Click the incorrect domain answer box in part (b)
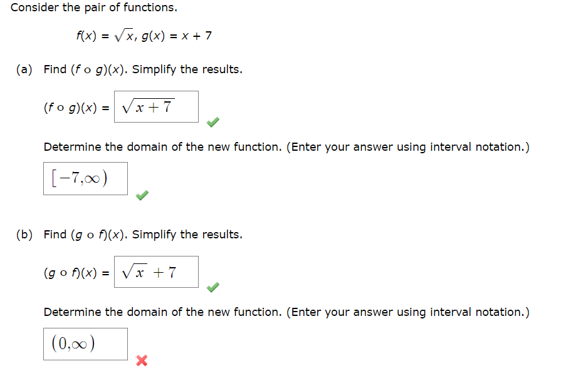576x391 pixels. coord(85,343)
